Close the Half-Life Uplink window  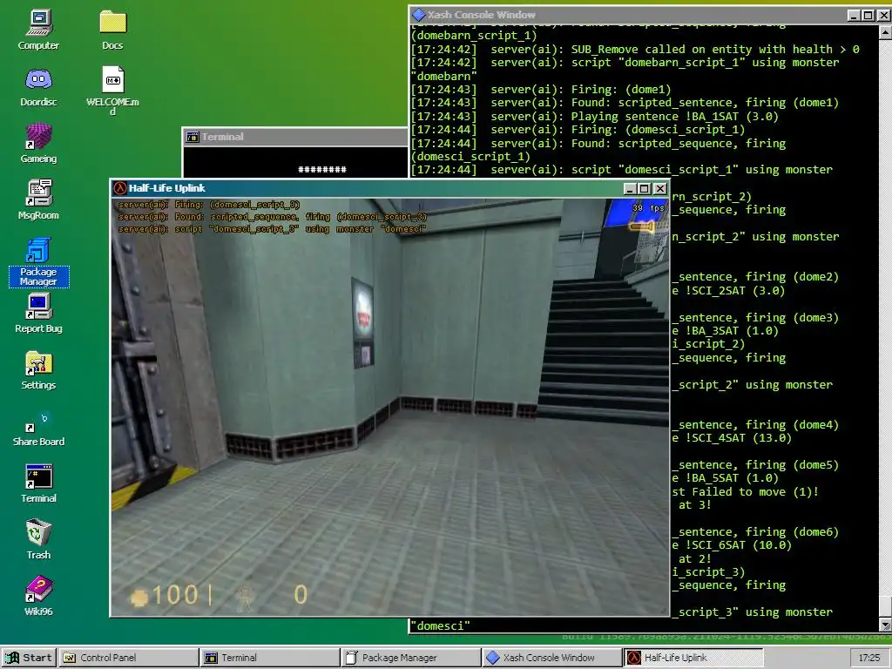660,189
